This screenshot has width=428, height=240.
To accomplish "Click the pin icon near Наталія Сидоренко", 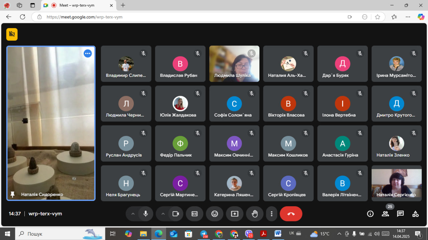I will coord(12,194).
